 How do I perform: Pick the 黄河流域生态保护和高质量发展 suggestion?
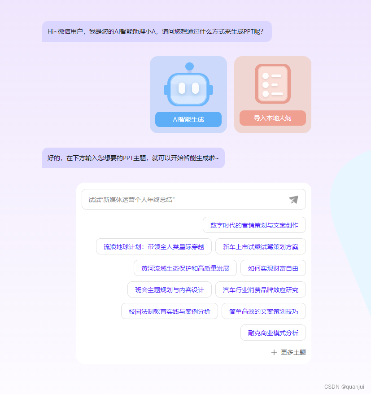(x=185, y=268)
